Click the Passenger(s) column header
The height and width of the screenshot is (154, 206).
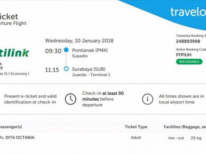11,127
